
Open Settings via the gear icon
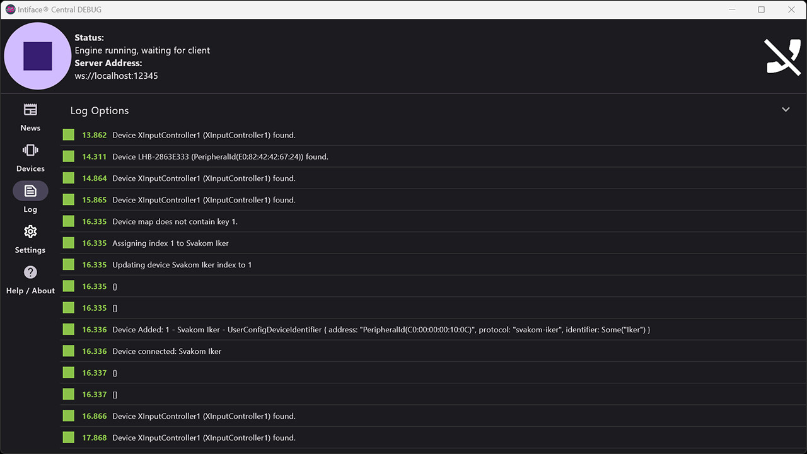pos(30,237)
